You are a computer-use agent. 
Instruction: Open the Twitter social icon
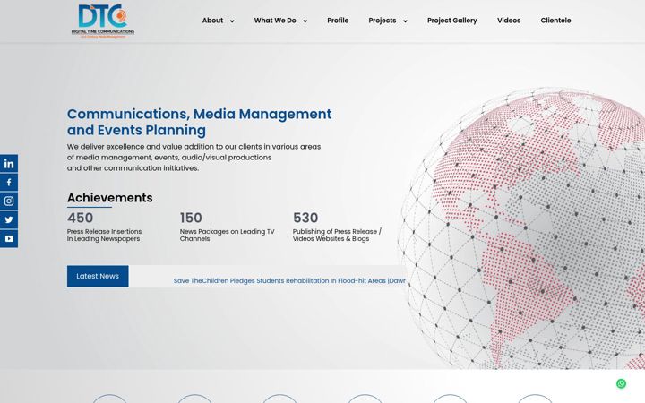[x=9, y=220]
